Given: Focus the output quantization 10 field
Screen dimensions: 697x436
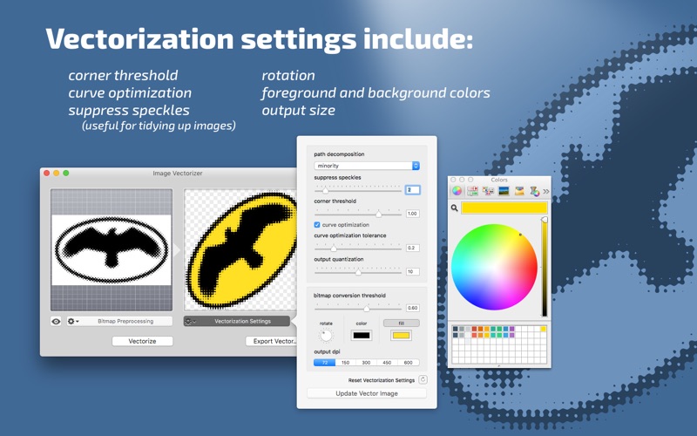Looking at the screenshot, I should 412,271.
